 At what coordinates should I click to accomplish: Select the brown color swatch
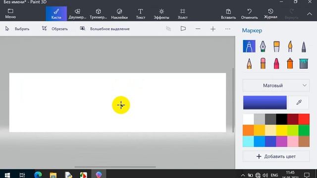point(304,141)
